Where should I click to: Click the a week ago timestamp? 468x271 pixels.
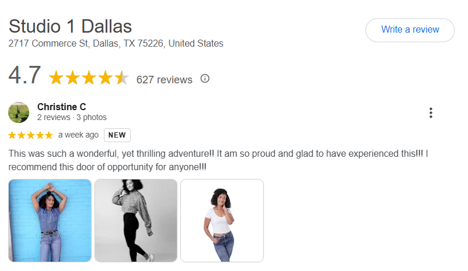[x=78, y=135]
